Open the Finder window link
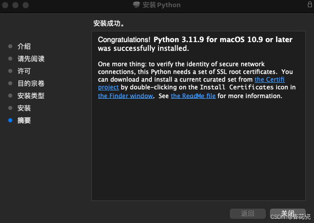This screenshot has height=223, width=314. pyautogui.click(x=126, y=96)
